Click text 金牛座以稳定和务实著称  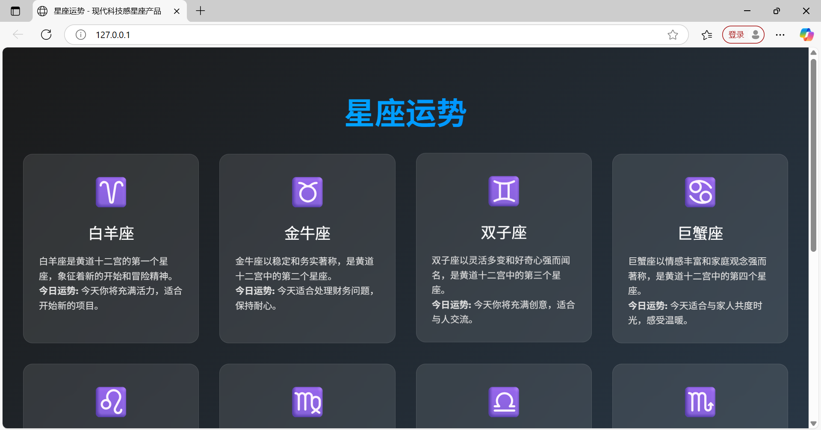coord(286,261)
